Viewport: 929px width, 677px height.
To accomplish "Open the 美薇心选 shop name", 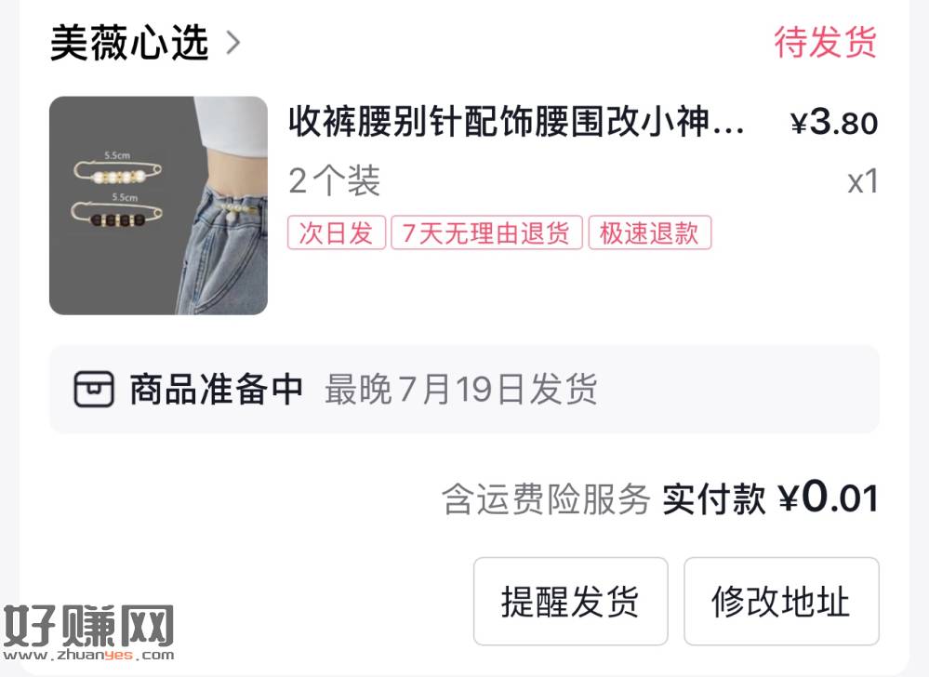I will pyautogui.click(x=129, y=43).
